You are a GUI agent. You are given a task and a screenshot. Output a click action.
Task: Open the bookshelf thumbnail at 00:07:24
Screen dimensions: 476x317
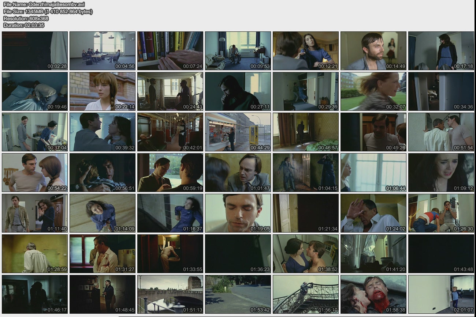pos(170,51)
